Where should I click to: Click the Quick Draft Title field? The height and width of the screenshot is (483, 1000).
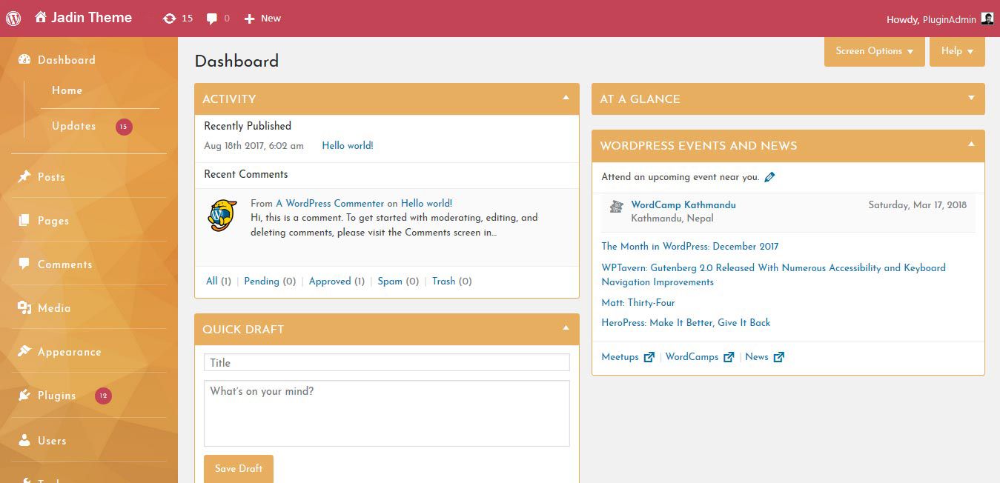(x=386, y=362)
